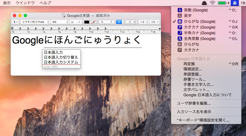Choose candidate 日本語入力切り替え
Image resolution: width=246 pixels, height=136 pixels.
coord(61,57)
